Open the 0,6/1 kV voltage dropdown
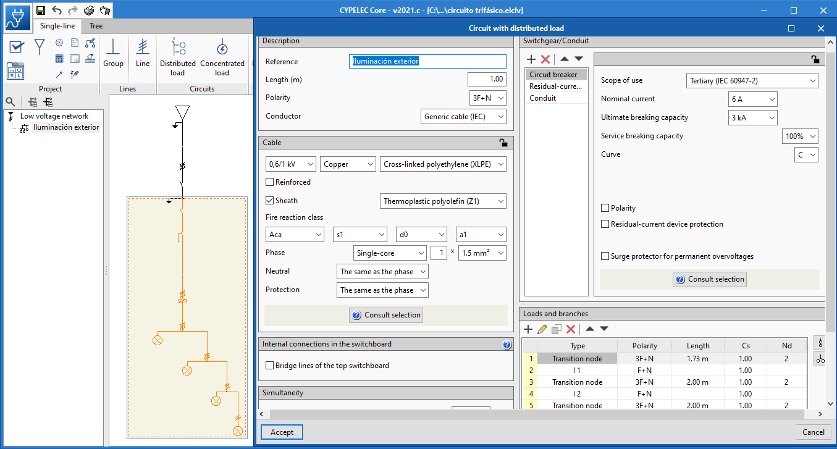This screenshot has width=837, height=449. pyautogui.click(x=290, y=164)
